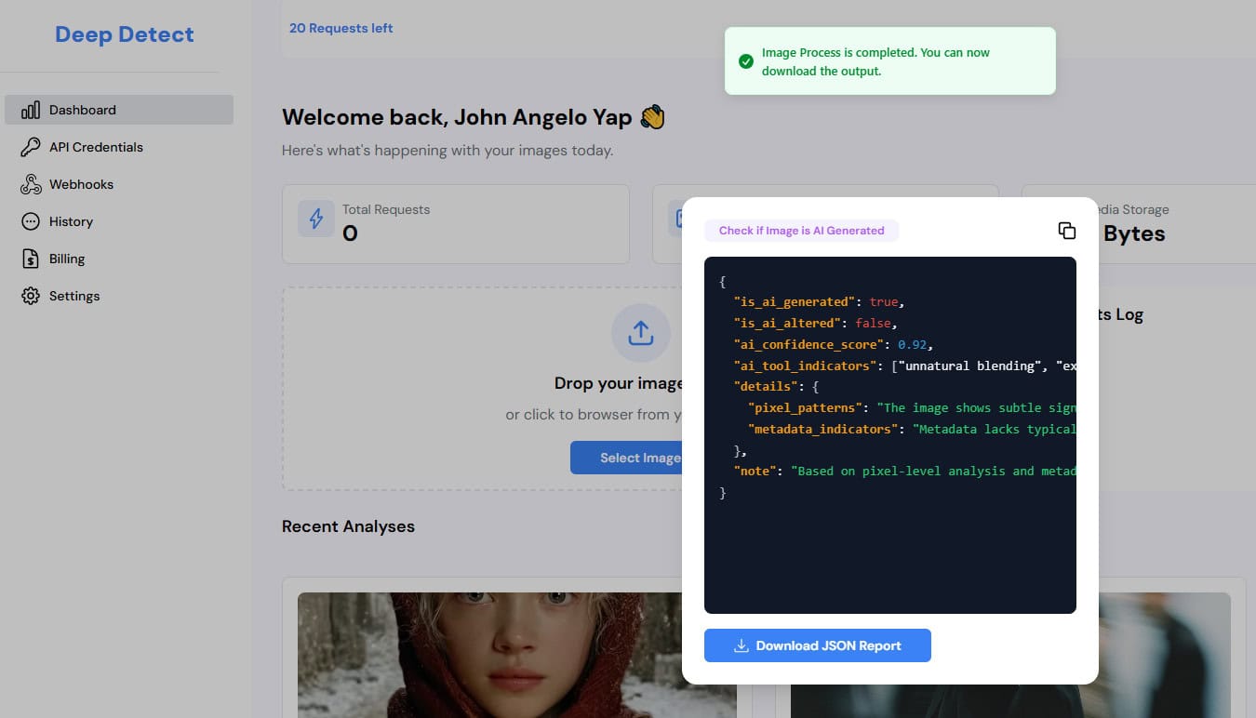The image size is (1256, 718).
Task: Click the Settings gear icon
Action: point(31,296)
